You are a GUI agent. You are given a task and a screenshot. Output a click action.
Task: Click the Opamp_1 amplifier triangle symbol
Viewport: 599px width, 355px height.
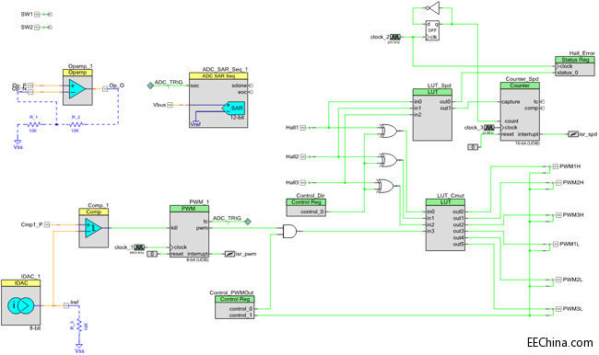pos(77,88)
